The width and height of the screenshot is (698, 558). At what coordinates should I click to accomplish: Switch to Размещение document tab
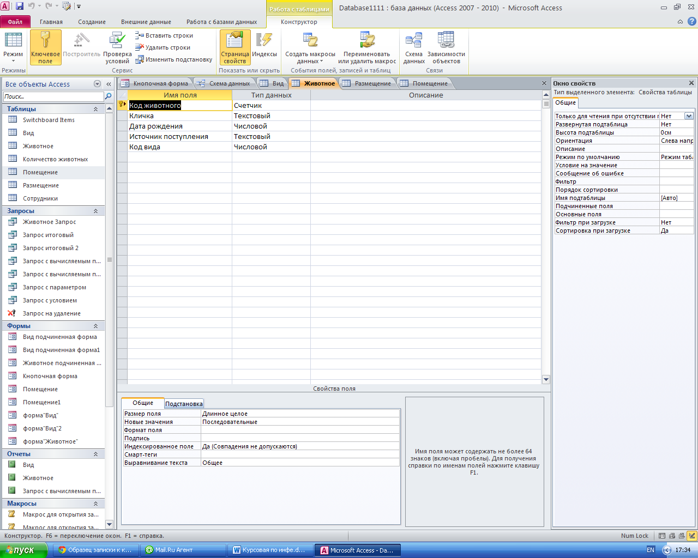click(x=368, y=83)
